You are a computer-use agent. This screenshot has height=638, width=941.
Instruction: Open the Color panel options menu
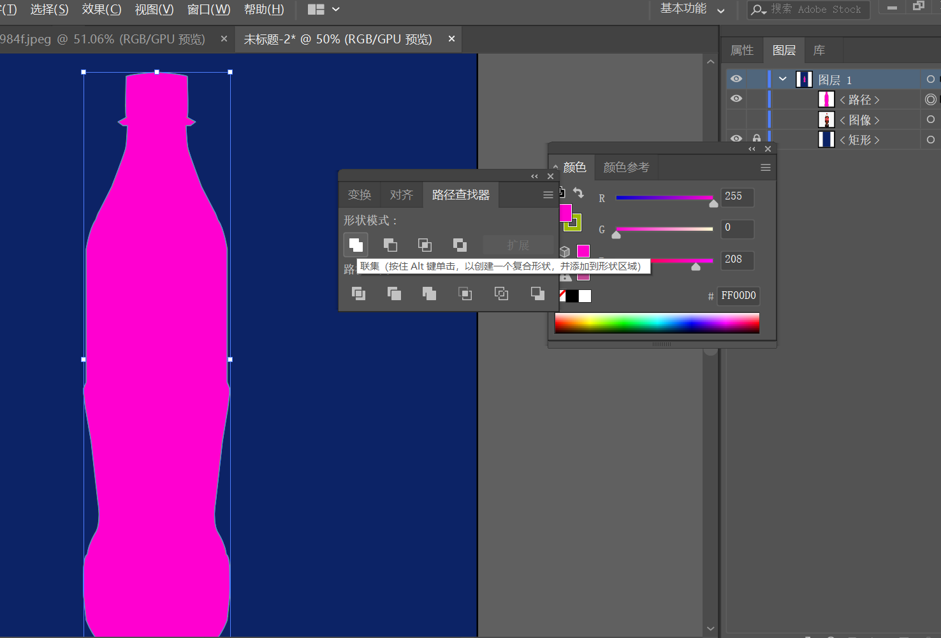[x=766, y=168]
